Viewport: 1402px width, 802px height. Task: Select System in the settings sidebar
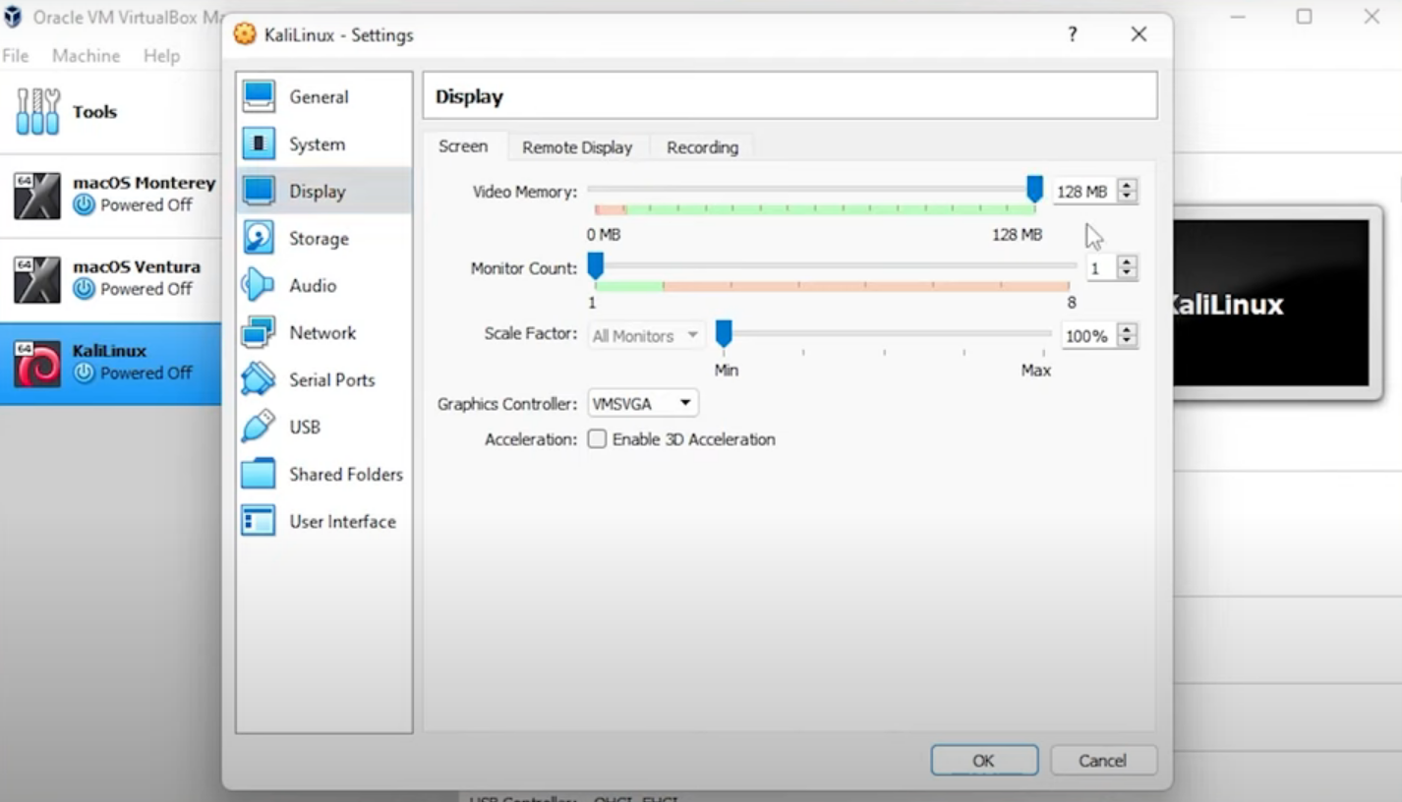pyautogui.click(x=324, y=143)
